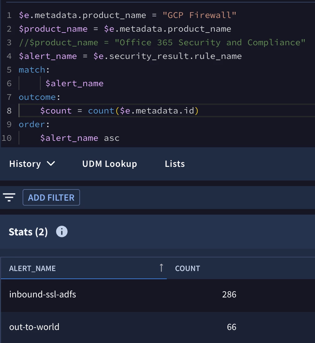This screenshot has width=315, height=343.
Task: Click the match: keyword line
Action: [x=34, y=70]
